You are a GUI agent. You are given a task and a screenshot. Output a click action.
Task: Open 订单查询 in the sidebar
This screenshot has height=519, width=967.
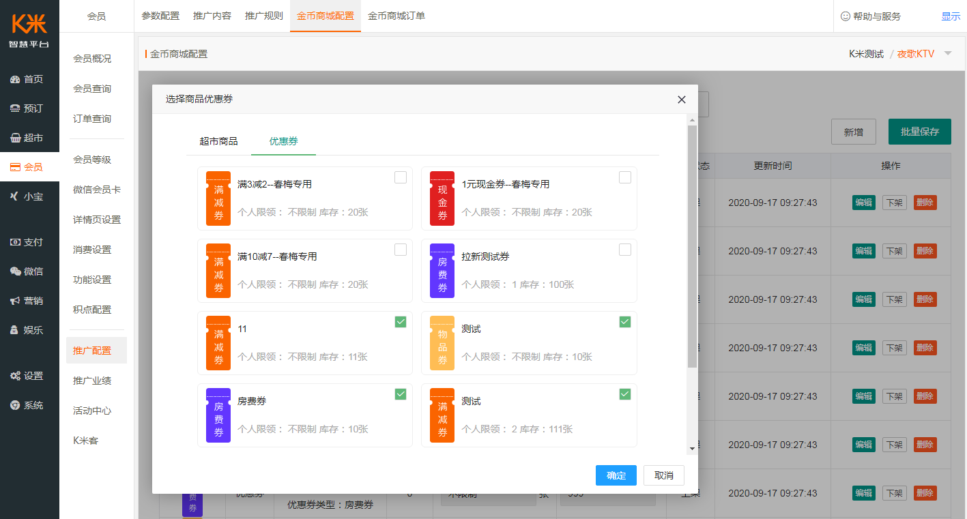[x=92, y=119]
